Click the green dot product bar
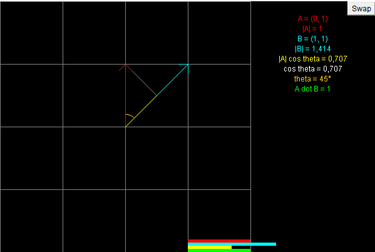 [x=219, y=250]
